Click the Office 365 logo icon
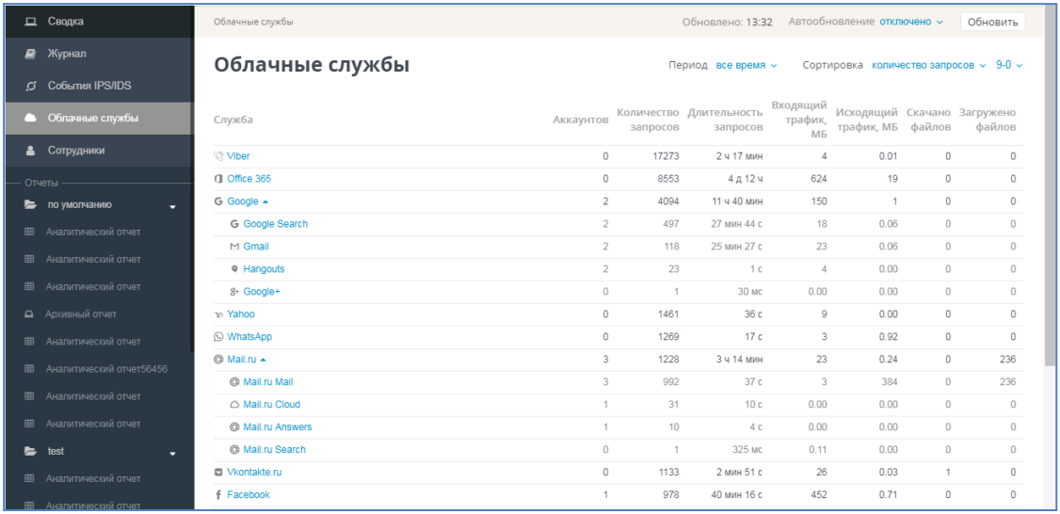1060x514 pixels. 217,179
